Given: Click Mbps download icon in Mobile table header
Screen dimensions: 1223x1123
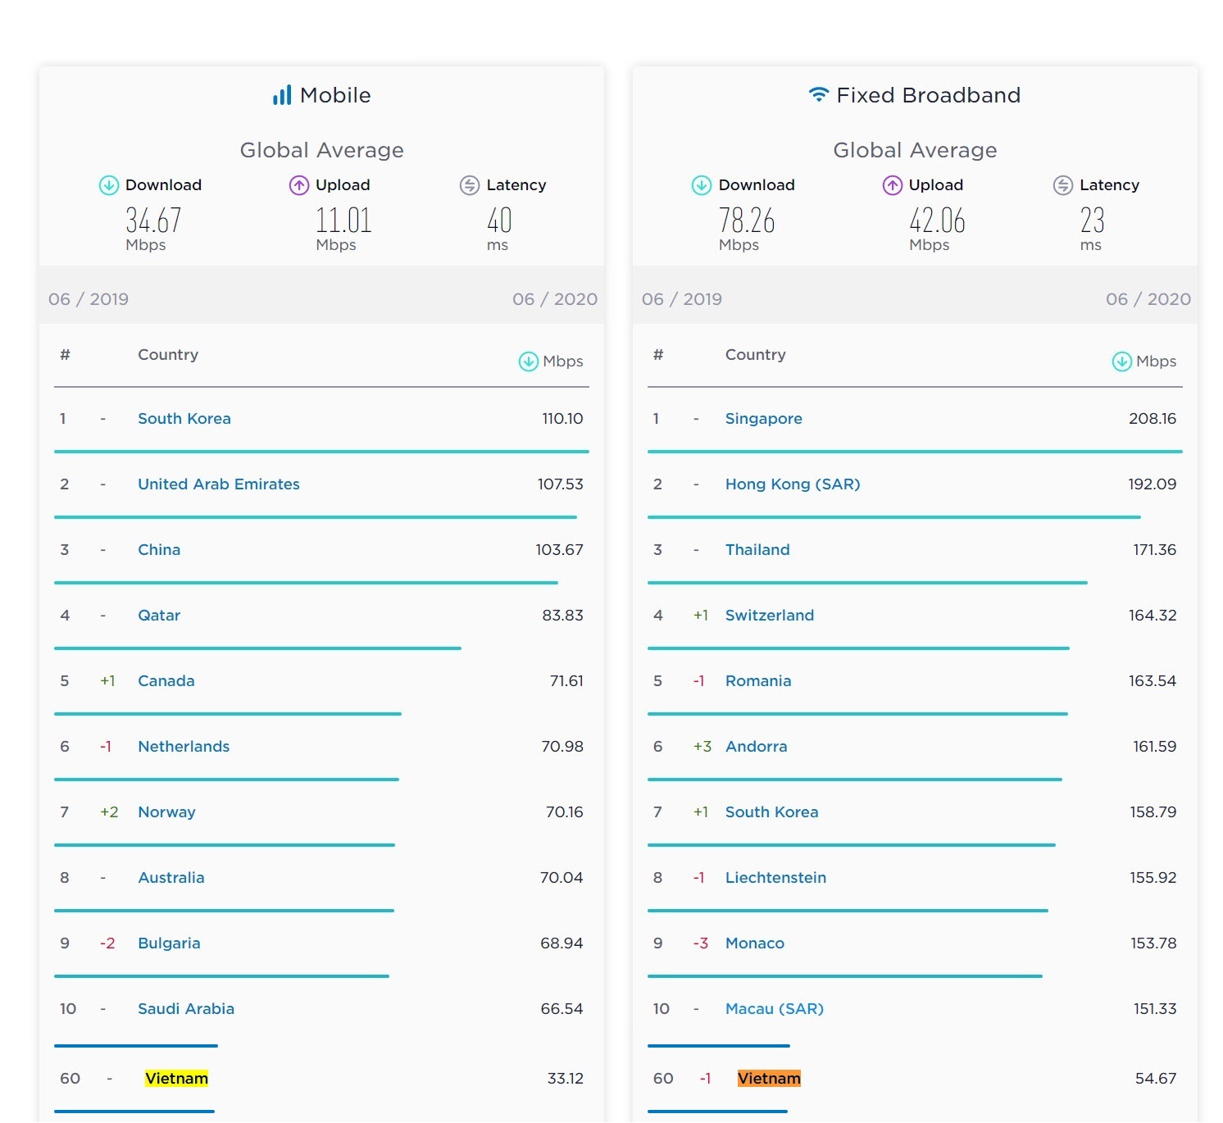Looking at the screenshot, I should (529, 361).
